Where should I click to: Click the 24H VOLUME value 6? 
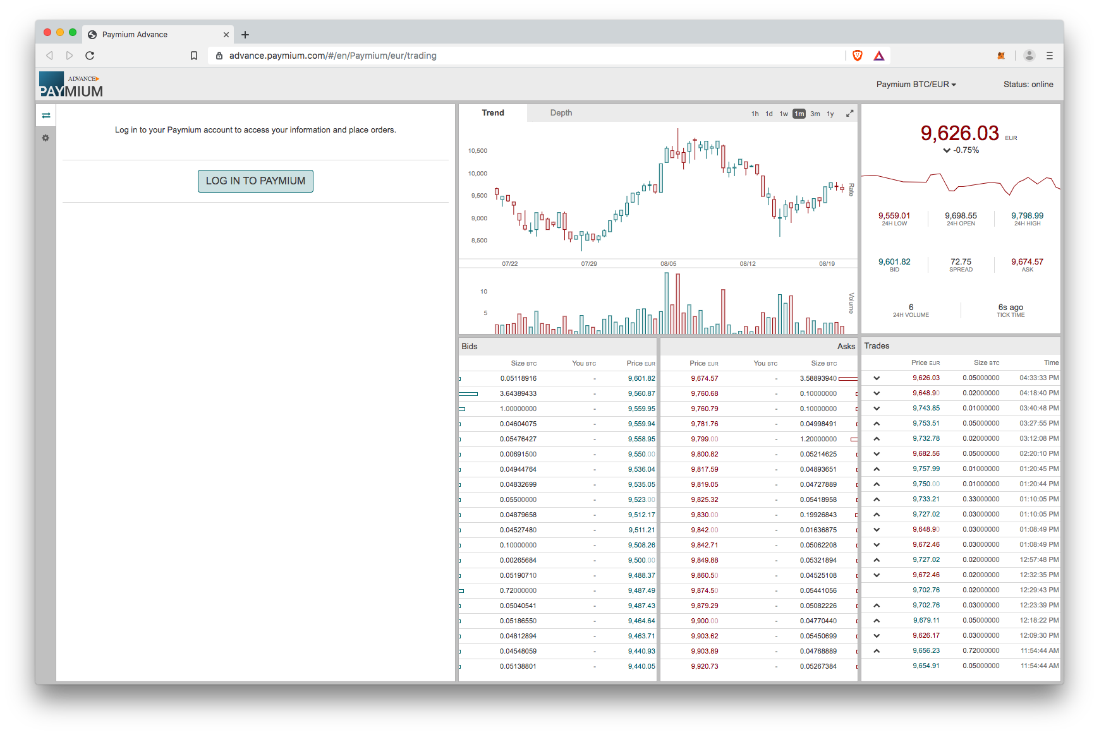point(911,308)
